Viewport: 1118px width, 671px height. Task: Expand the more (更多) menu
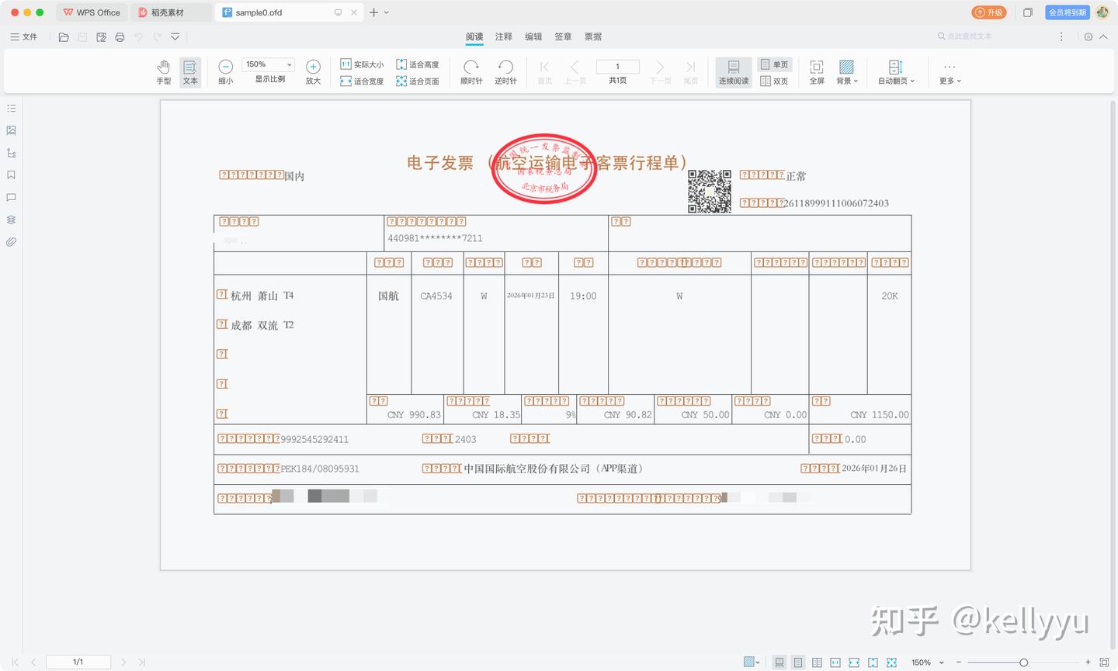point(950,72)
